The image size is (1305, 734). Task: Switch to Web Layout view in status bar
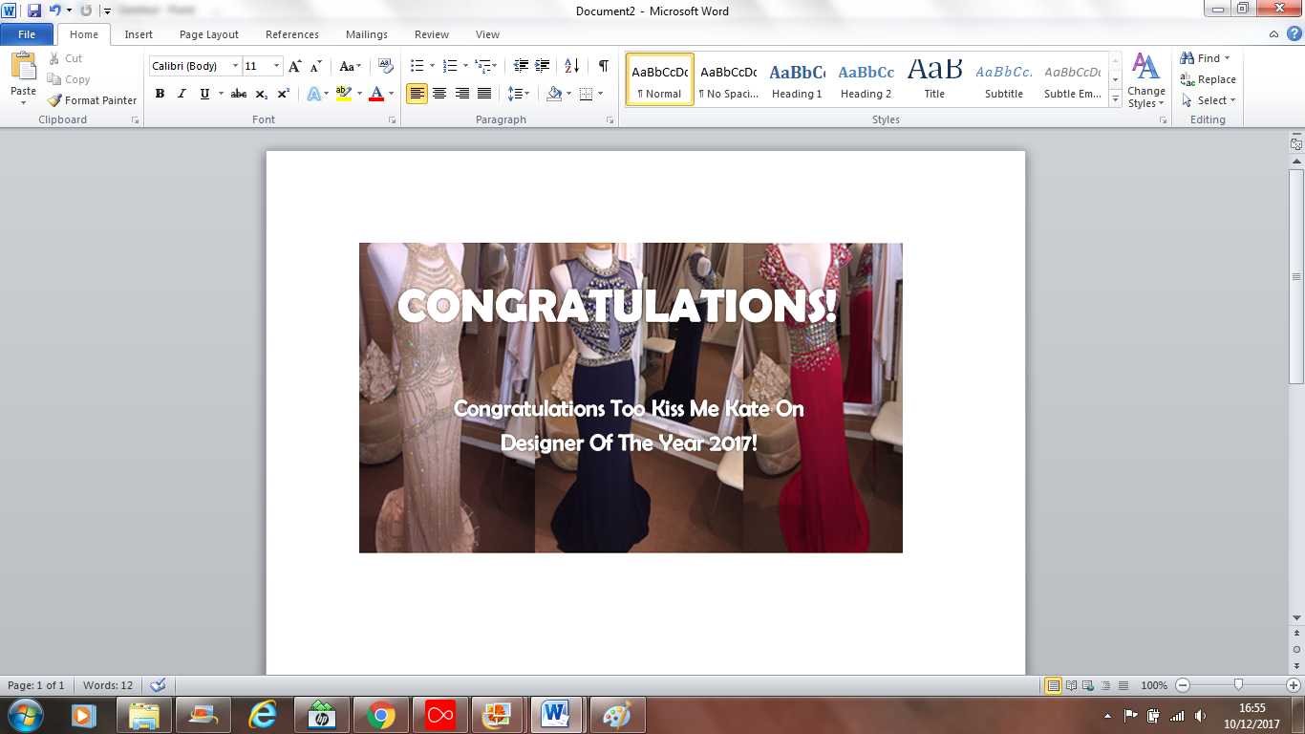click(1089, 685)
